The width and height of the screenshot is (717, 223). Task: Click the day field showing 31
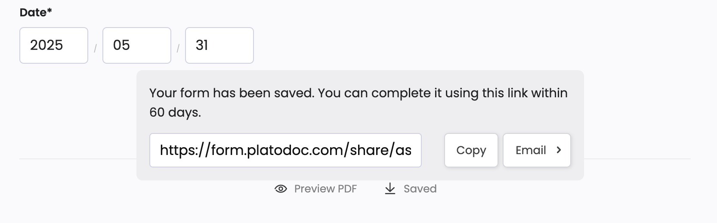coord(219,46)
